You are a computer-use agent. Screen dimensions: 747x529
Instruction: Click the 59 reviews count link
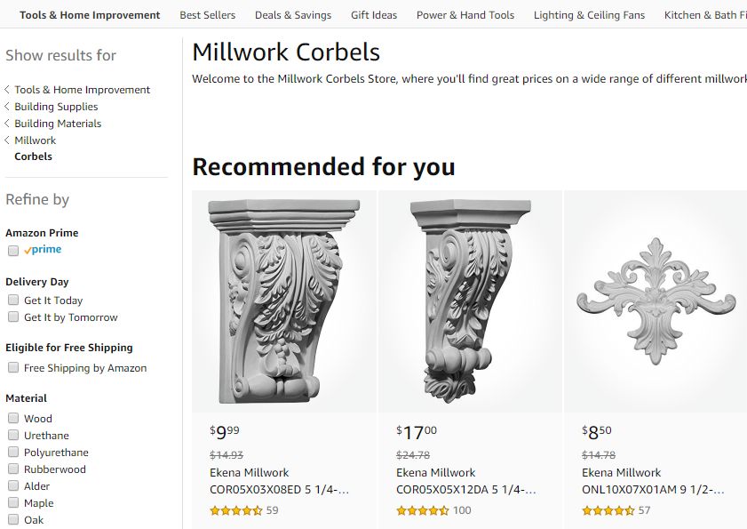271,511
